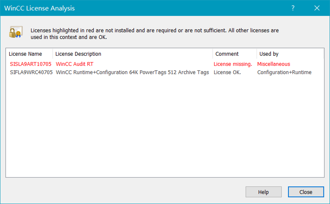Click the Comment column header
This screenshot has width=330, height=204.
pos(227,54)
